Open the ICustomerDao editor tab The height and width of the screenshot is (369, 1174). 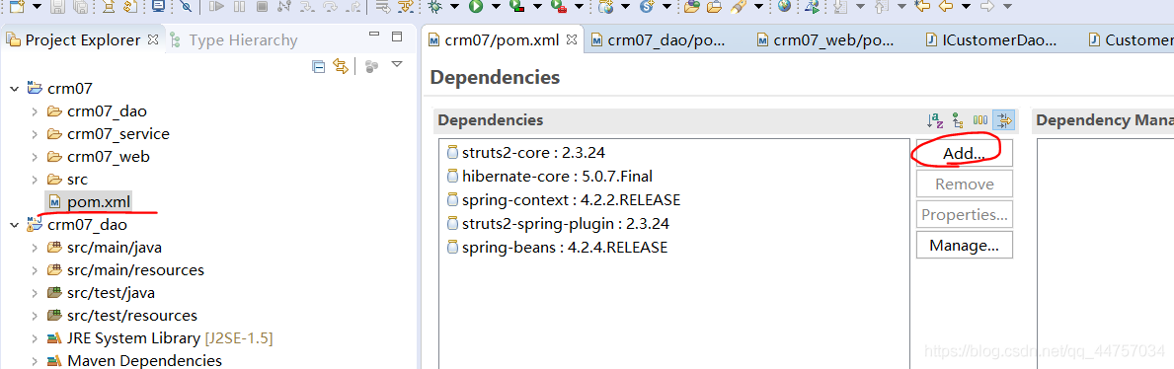point(990,40)
